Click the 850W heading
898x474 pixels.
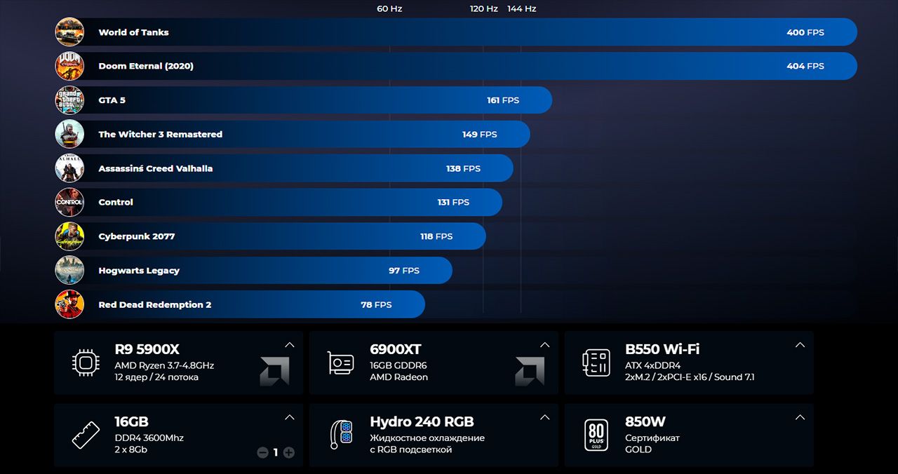click(645, 422)
